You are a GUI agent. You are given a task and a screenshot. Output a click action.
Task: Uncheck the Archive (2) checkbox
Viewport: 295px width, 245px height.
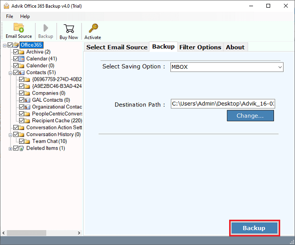click(x=16, y=52)
